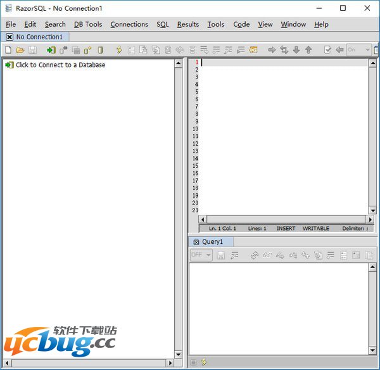Open the DB Tools menu
Viewport: 380px width, 370px height.
coord(88,24)
